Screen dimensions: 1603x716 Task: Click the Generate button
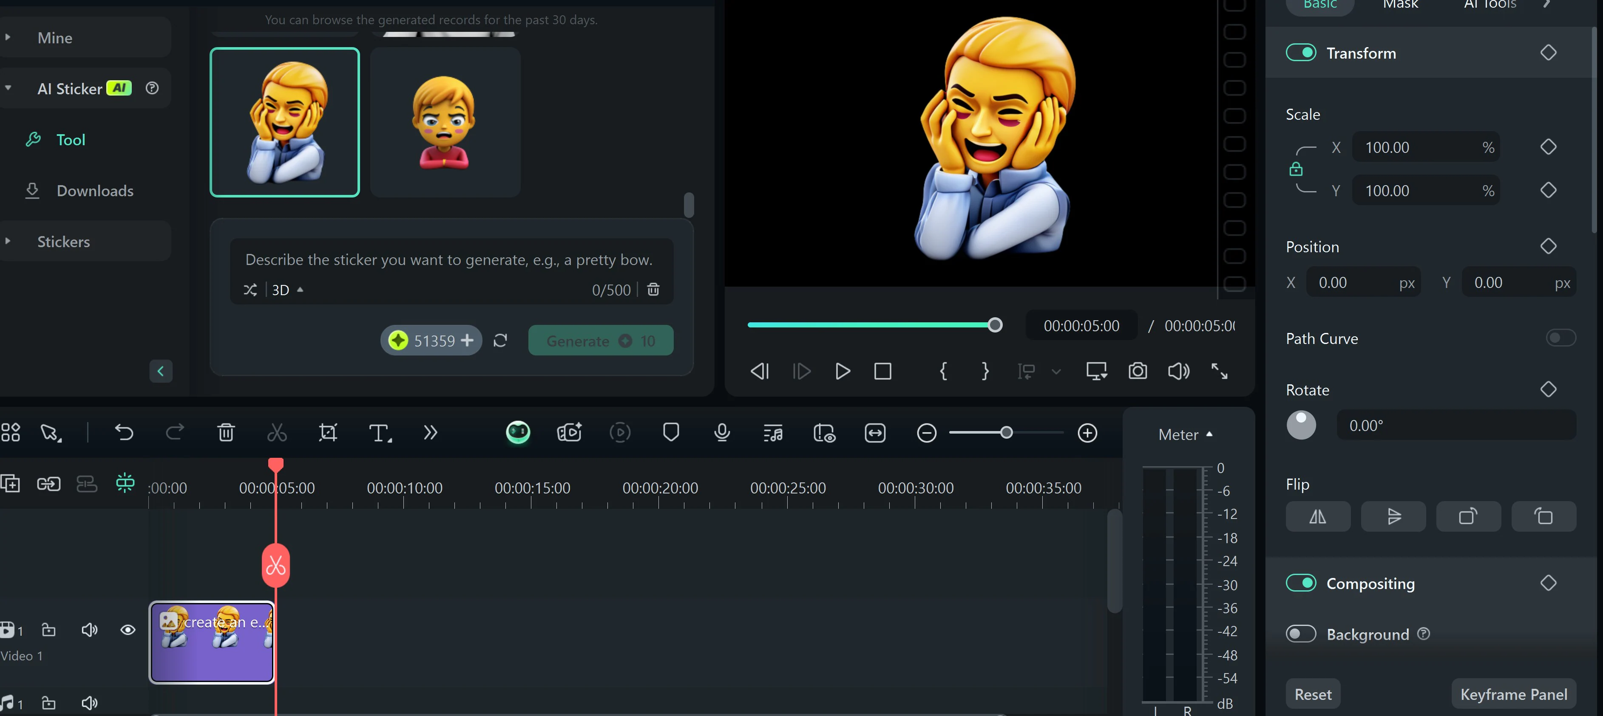tap(601, 341)
